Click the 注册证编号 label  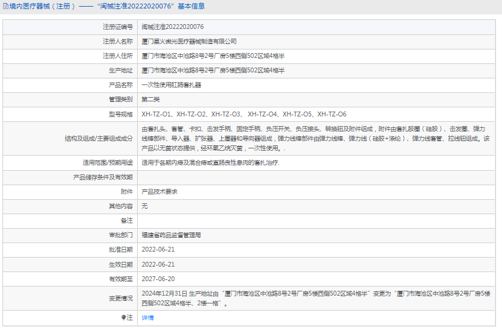(x=118, y=27)
